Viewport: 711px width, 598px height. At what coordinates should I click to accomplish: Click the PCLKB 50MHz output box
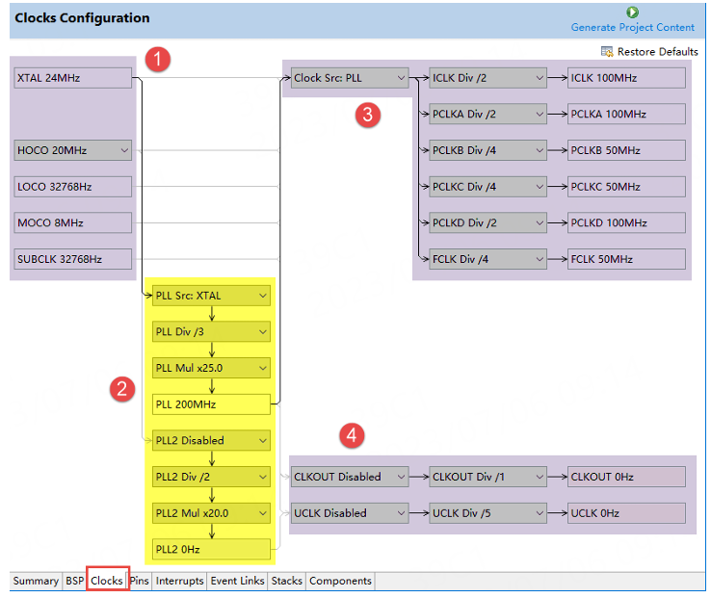[x=626, y=150]
